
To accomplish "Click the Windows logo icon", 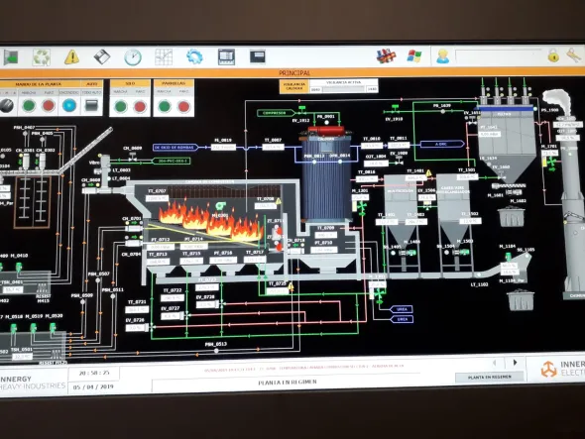I will point(414,56).
